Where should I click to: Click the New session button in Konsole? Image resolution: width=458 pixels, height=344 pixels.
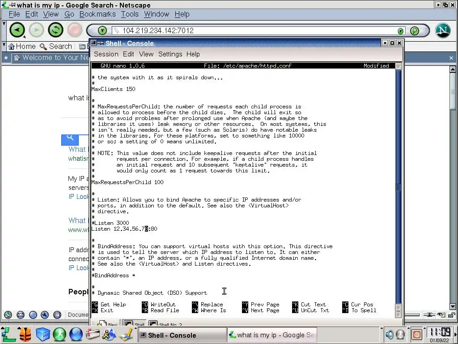107,324
